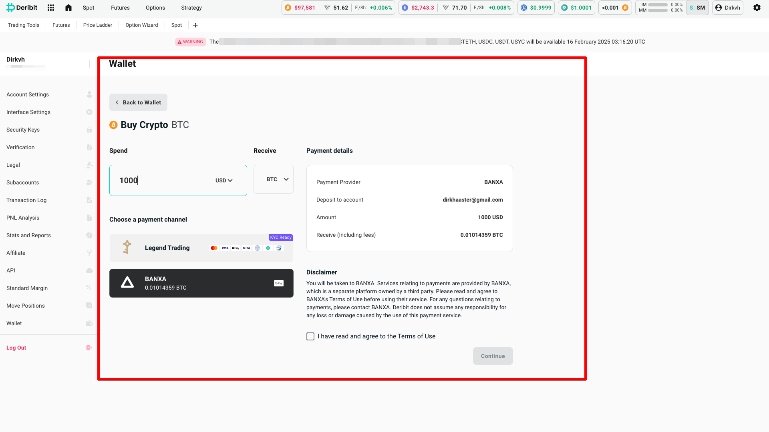Open the USD spend currency dropdown
This screenshot has width=769, height=432.
coord(224,180)
